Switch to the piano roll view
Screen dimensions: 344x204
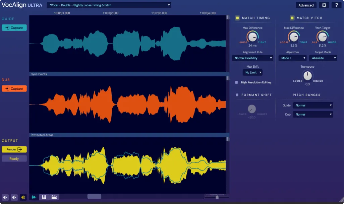pos(44,197)
